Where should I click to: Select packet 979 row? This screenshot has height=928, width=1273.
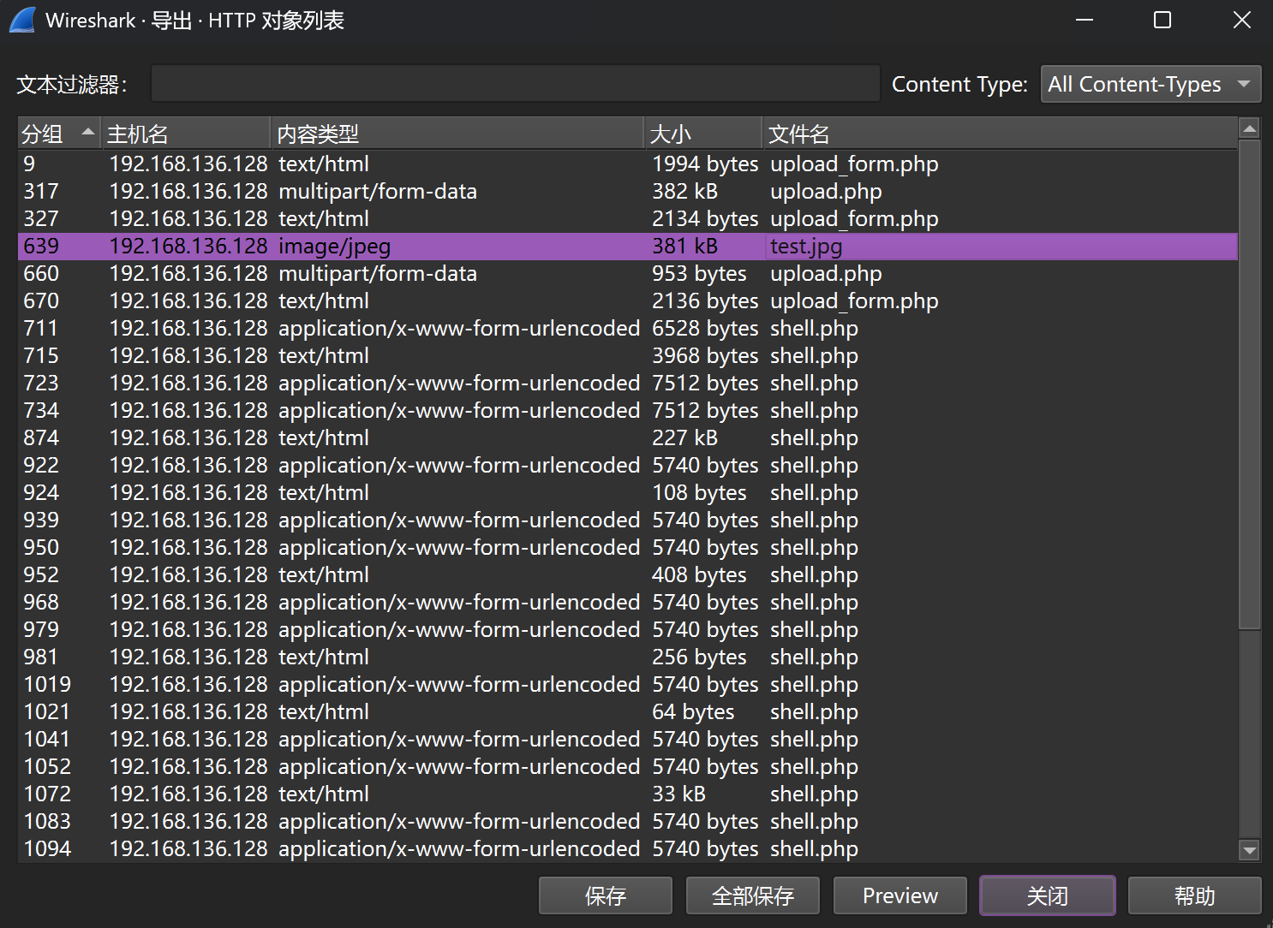[628, 629]
